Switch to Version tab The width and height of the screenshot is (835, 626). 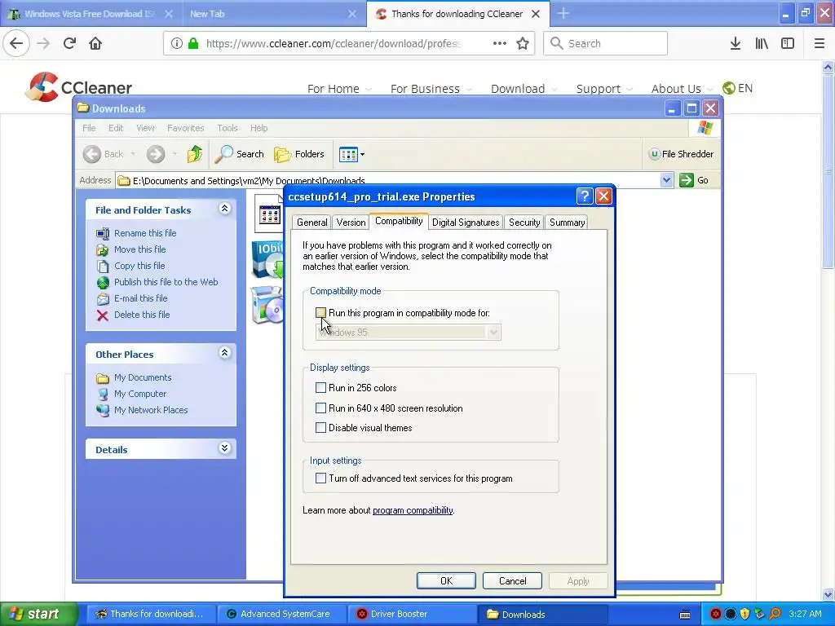point(351,223)
